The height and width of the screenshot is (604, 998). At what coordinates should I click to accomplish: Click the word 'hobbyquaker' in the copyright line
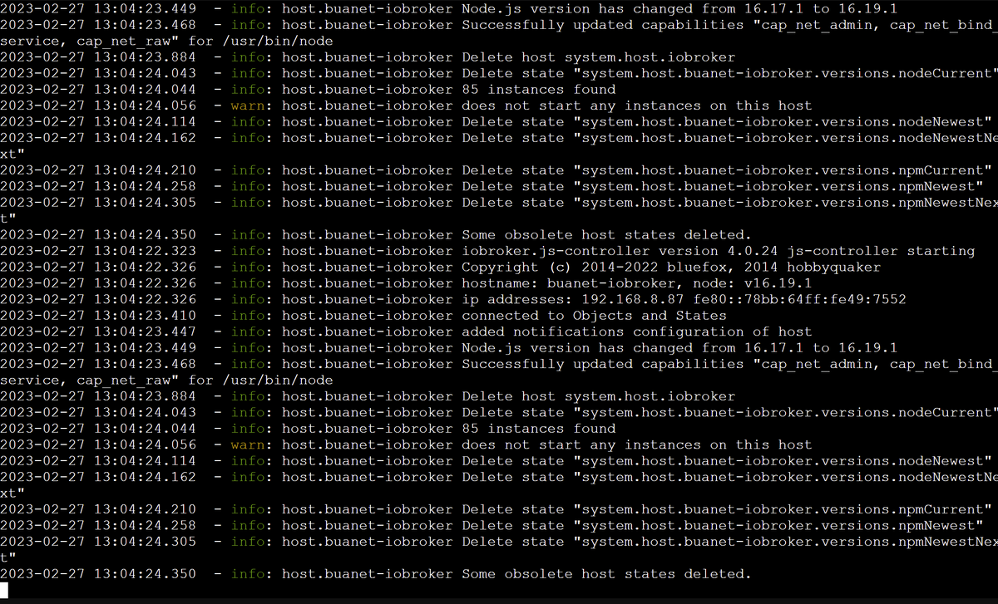[833, 267]
